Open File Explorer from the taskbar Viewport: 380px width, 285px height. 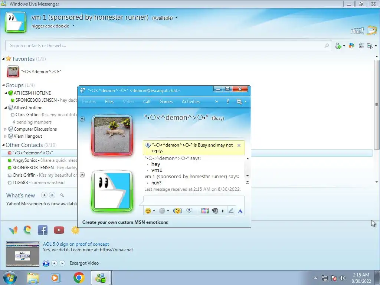(x=33, y=278)
